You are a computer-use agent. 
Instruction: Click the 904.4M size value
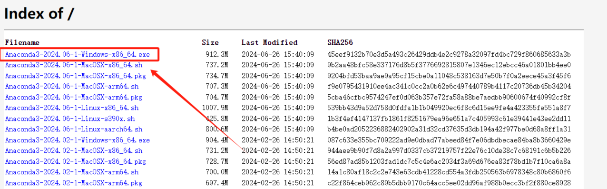[x=217, y=140]
